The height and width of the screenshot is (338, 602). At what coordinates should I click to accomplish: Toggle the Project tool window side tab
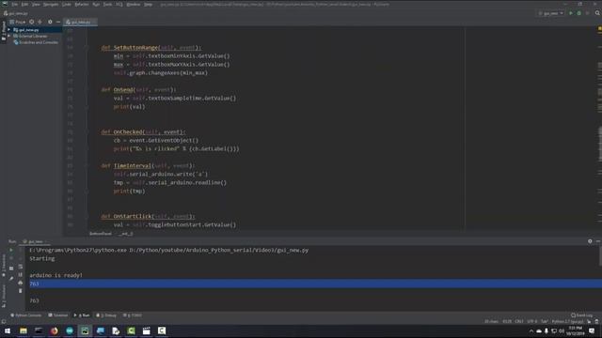point(4,31)
